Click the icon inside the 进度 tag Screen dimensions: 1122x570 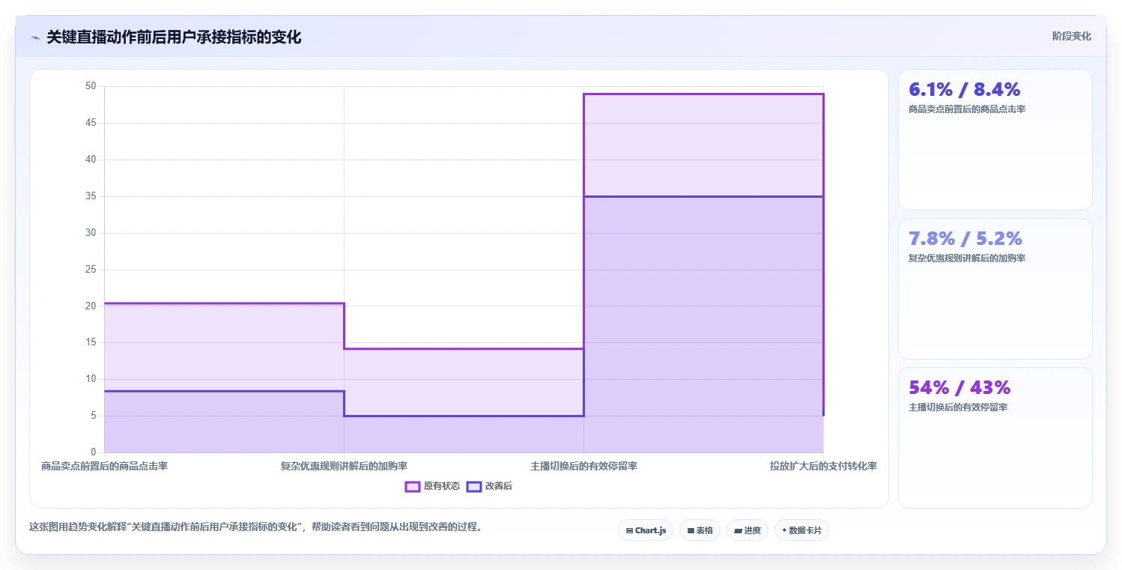point(738,530)
